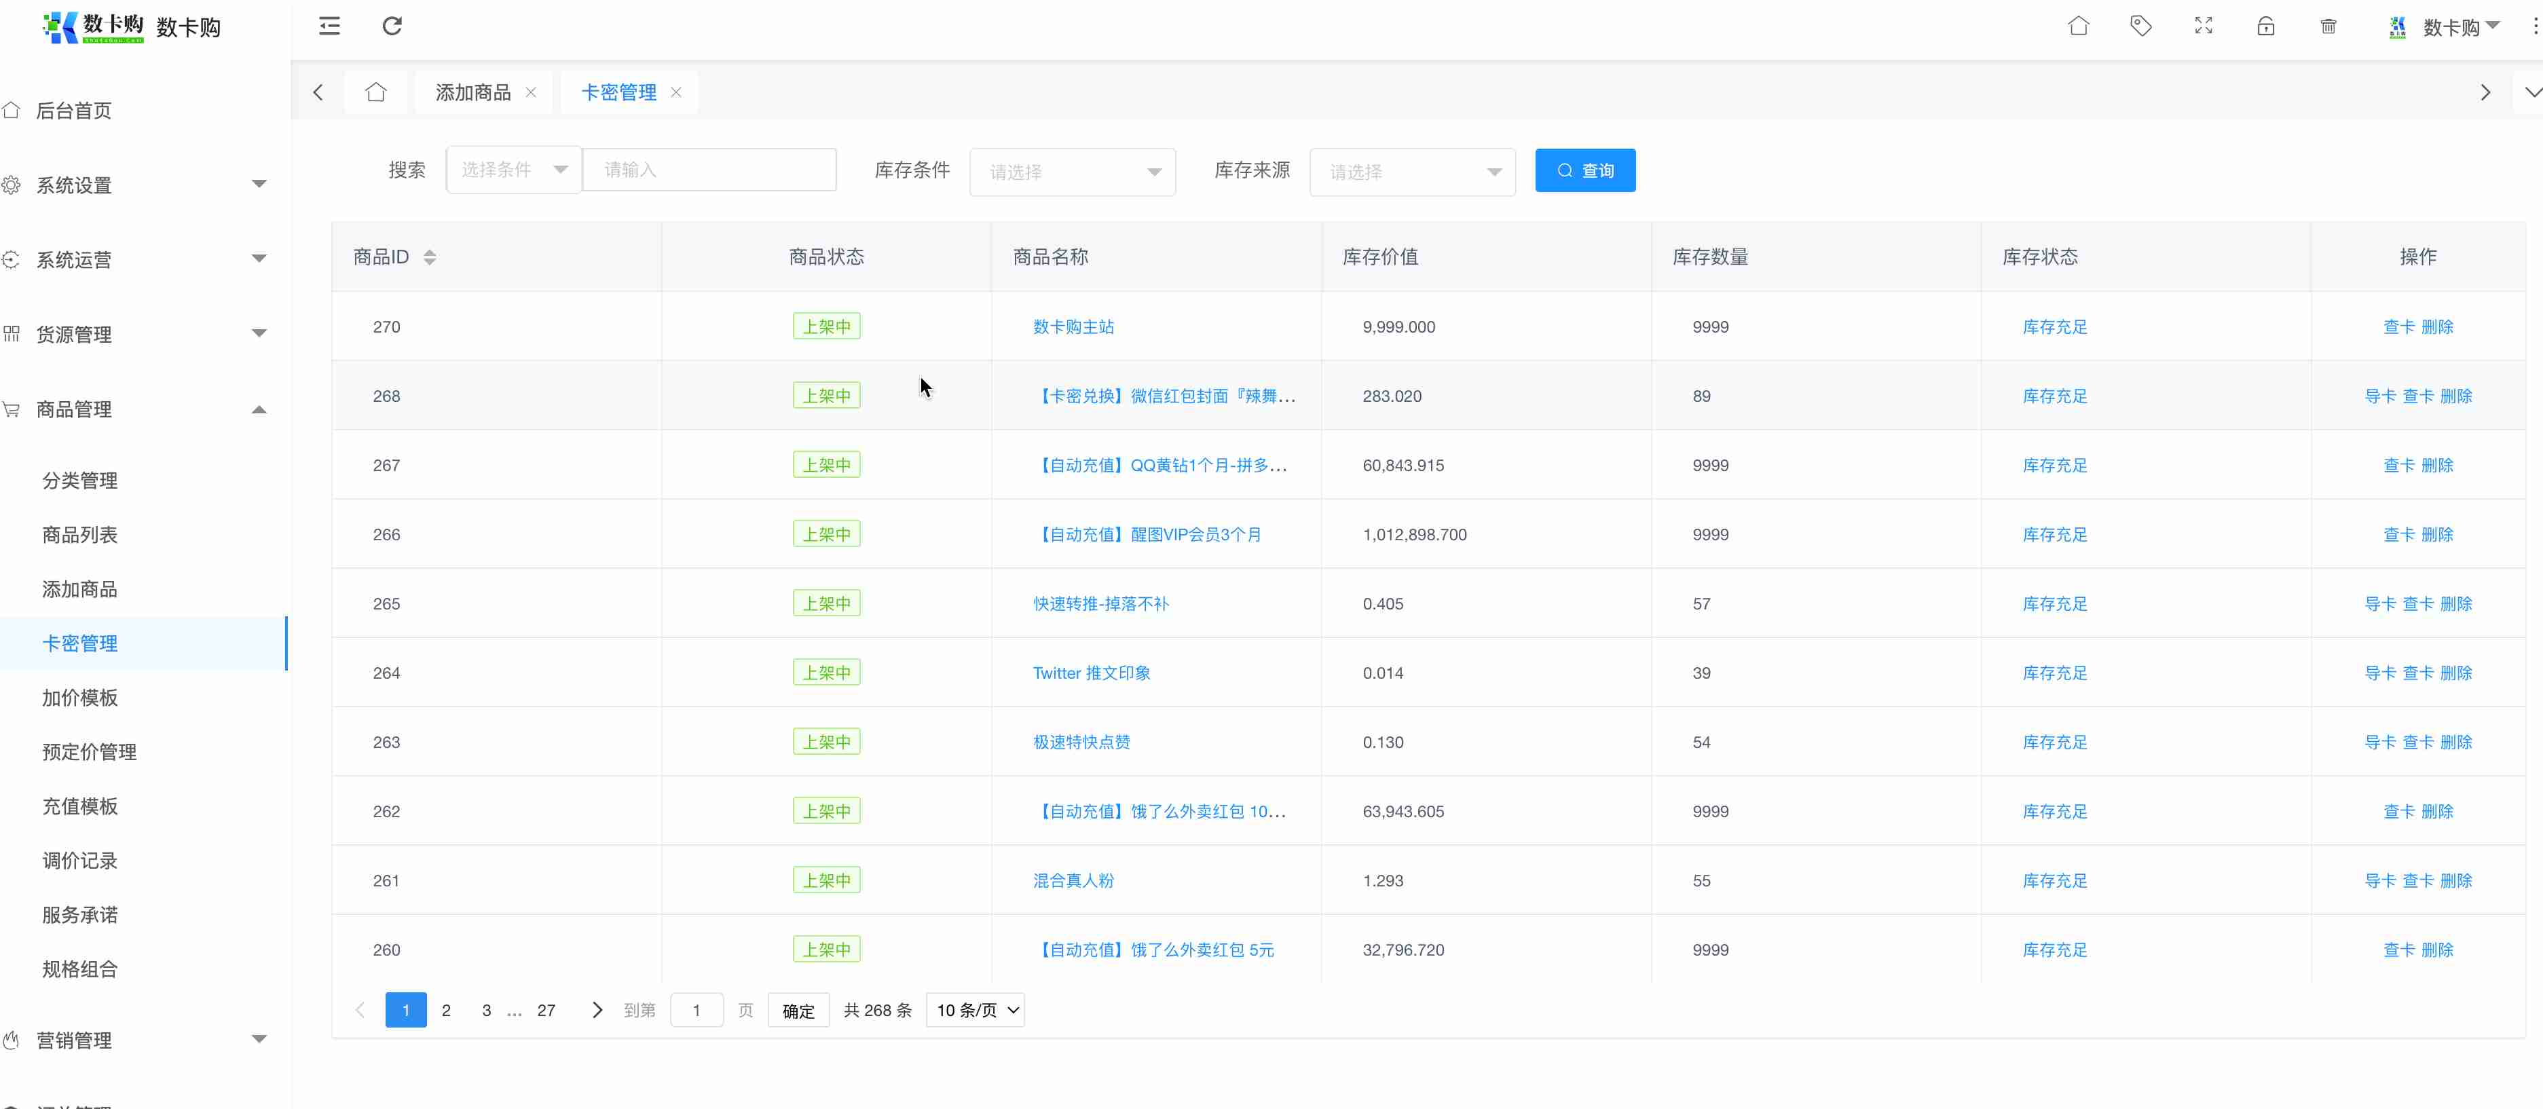Click the blue 查询 button

[x=1584, y=170]
